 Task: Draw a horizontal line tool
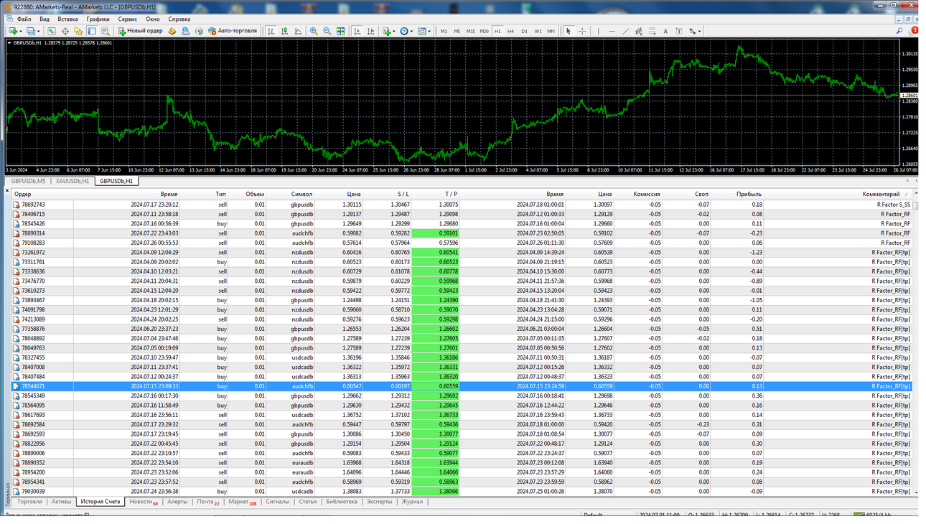coord(612,31)
